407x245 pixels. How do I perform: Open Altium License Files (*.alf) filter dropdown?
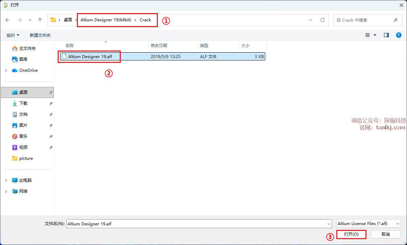click(x=368, y=223)
